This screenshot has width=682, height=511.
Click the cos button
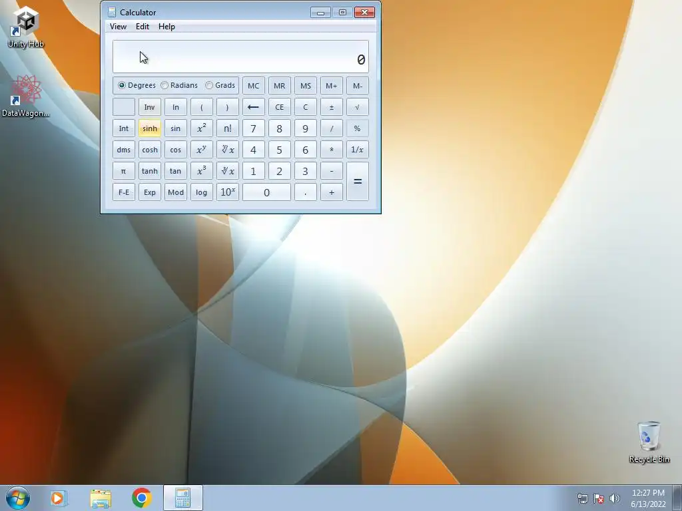[175, 150]
